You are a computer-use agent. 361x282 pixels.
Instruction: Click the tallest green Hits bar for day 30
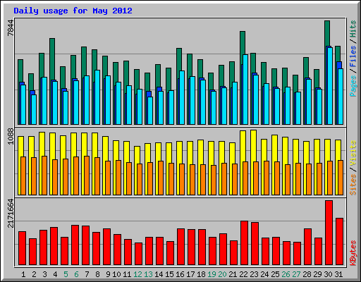(x=327, y=33)
